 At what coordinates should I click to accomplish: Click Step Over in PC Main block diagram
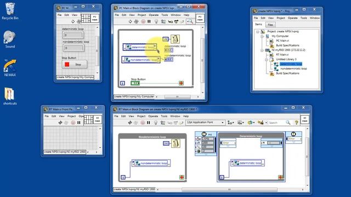176,21
